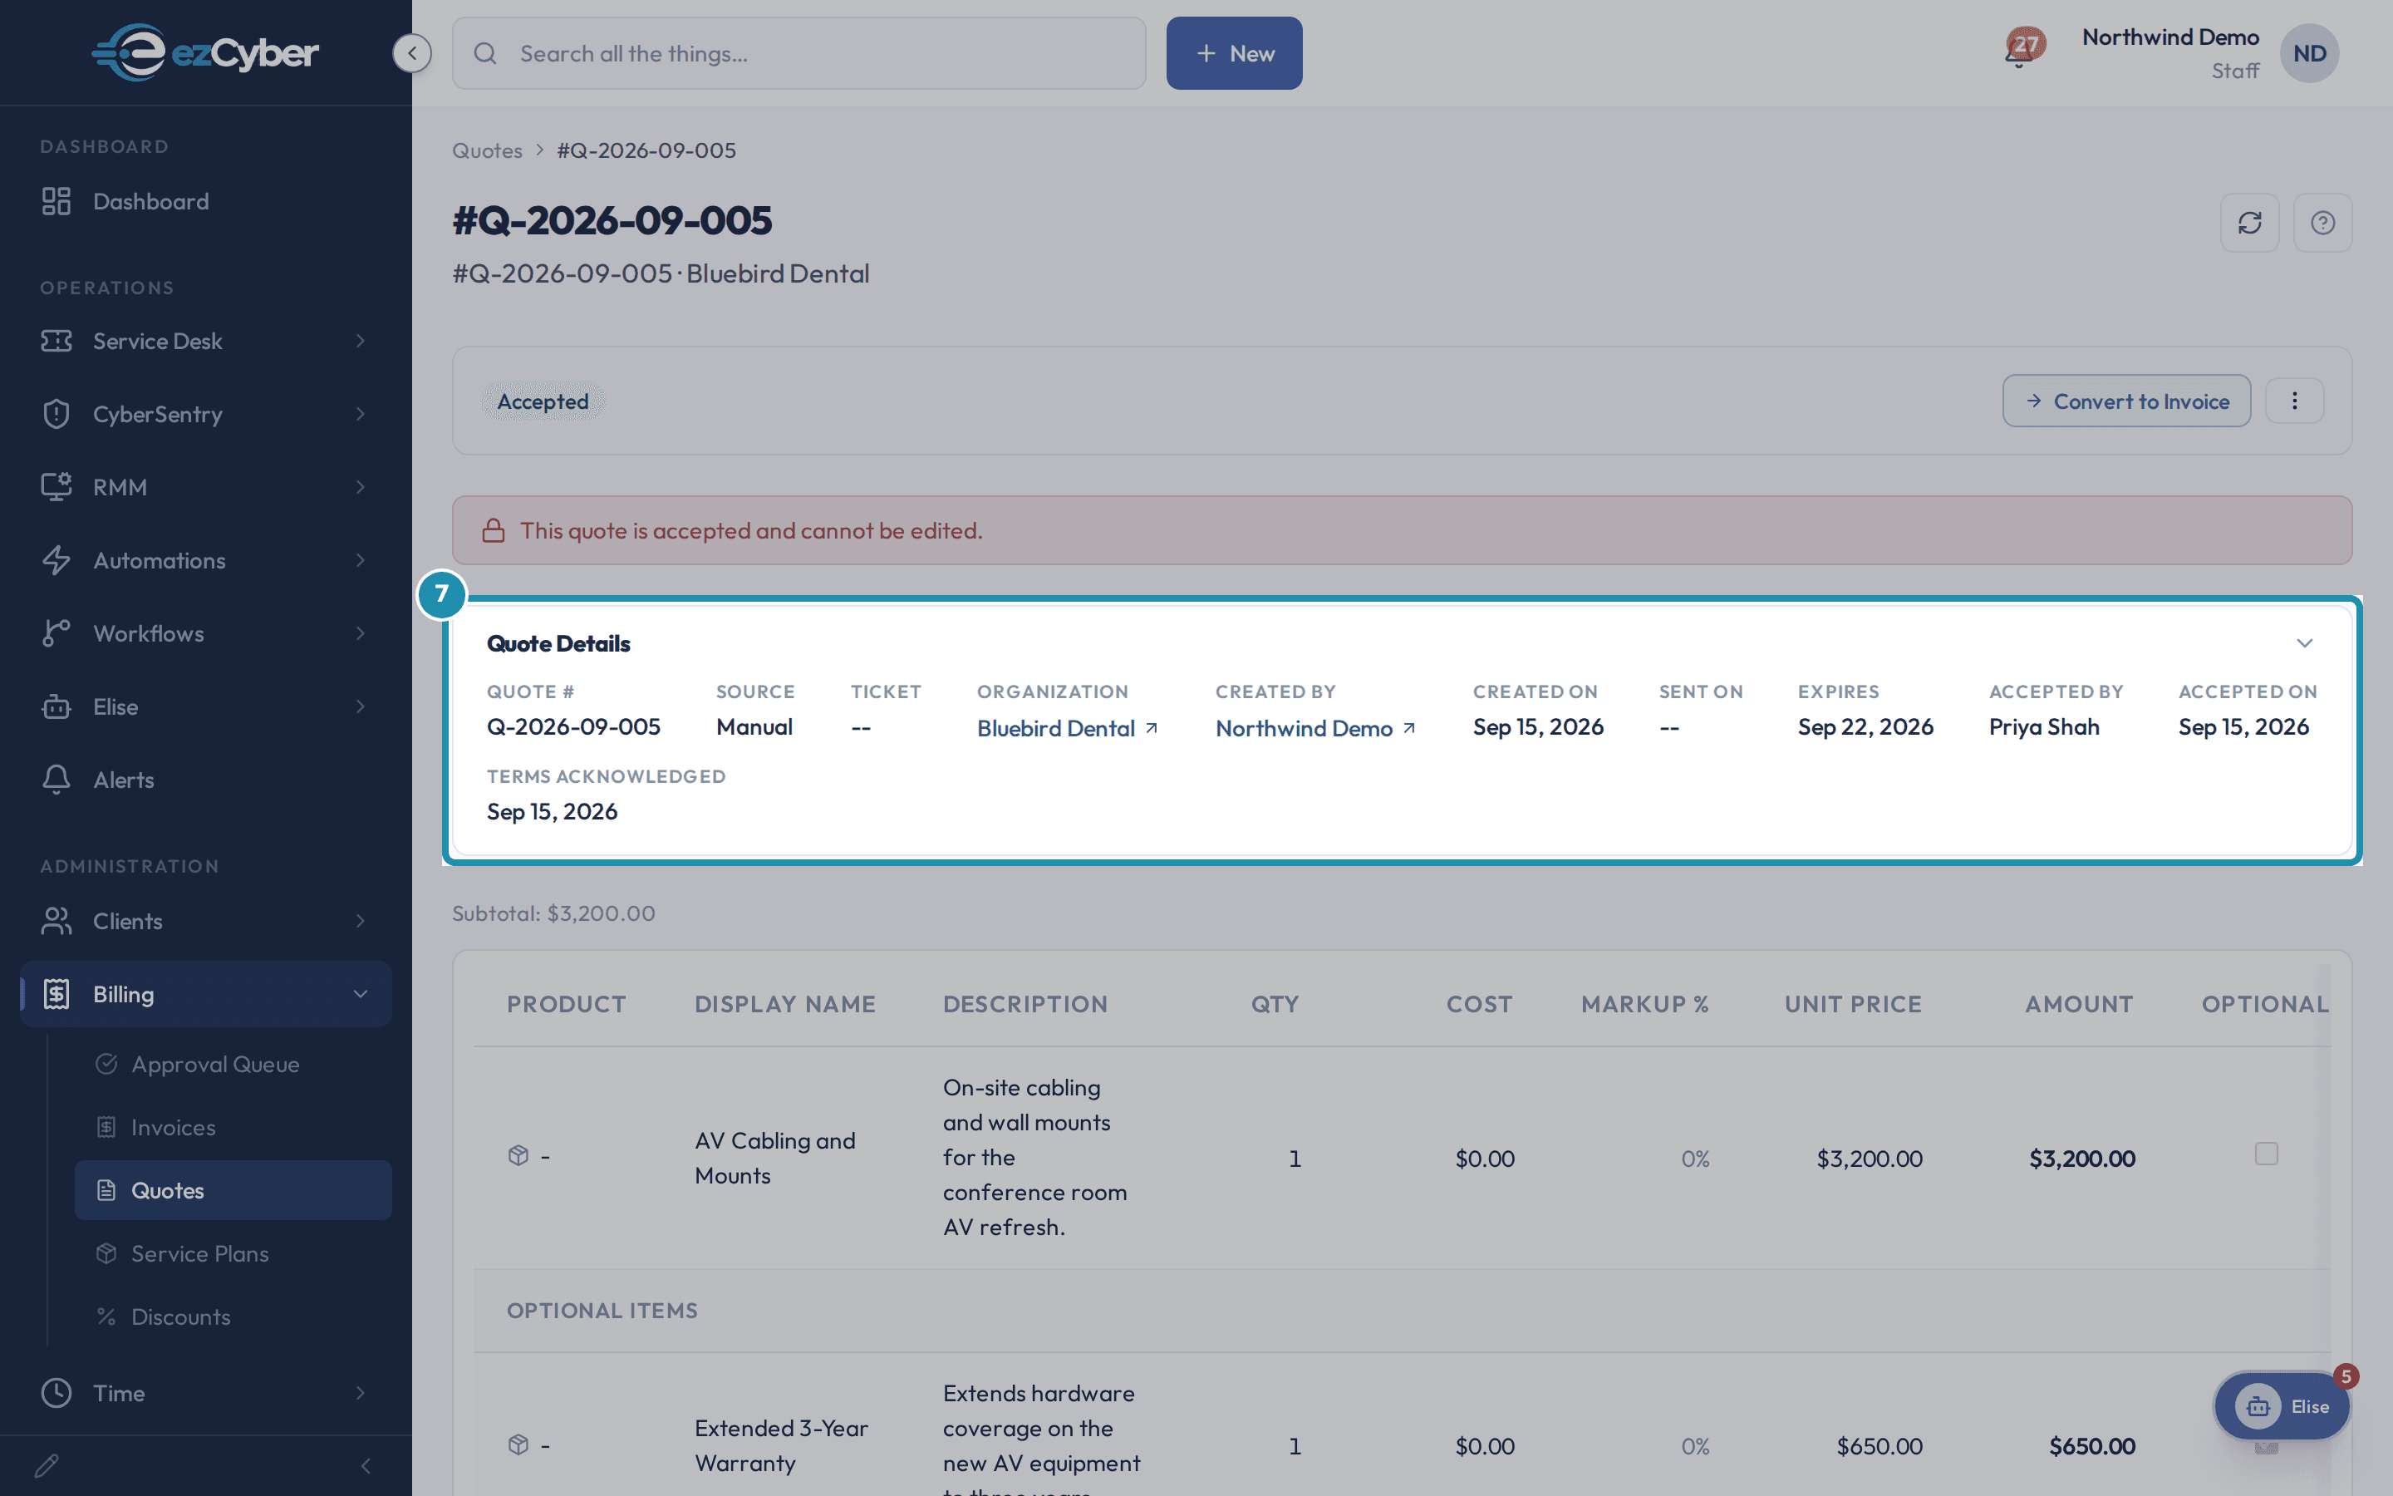
Task: Click the Priya Shah accepted-by value
Action: point(2044,727)
